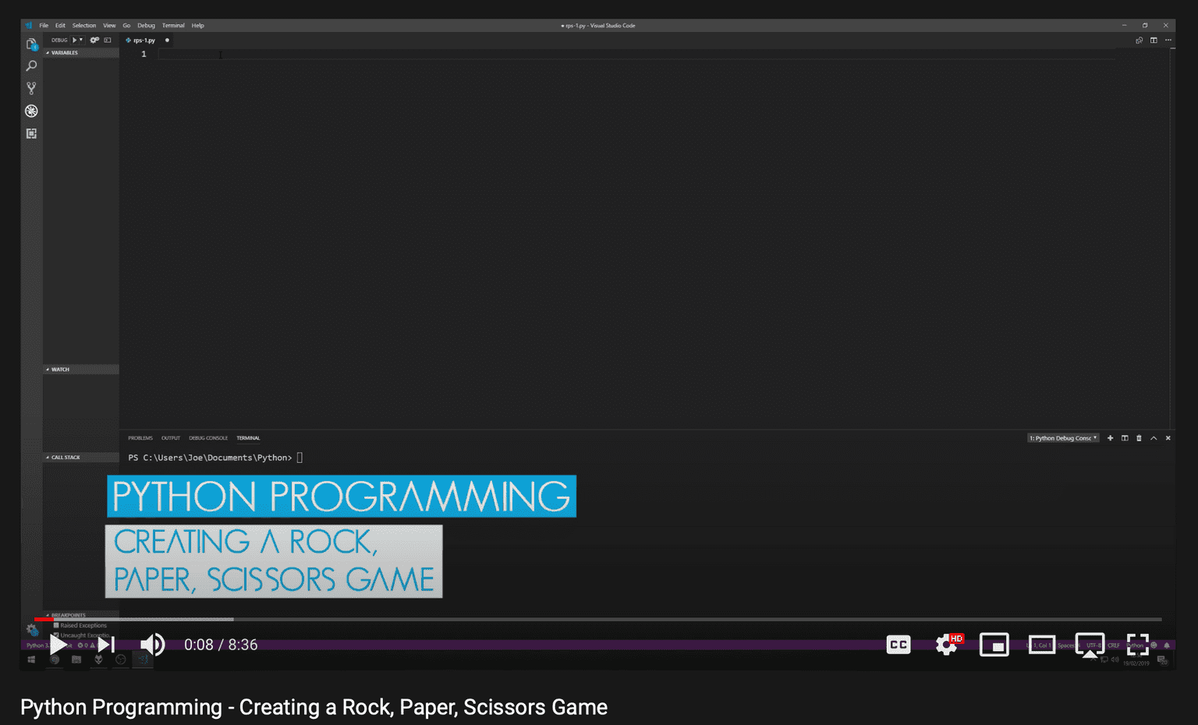
Task: Open the Source Control view icon
Action: [31, 88]
